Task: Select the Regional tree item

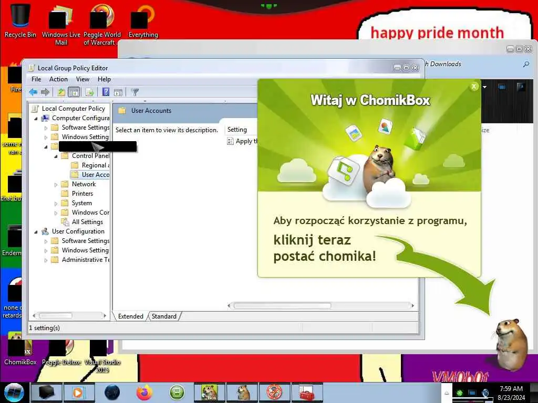Action: click(90, 165)
